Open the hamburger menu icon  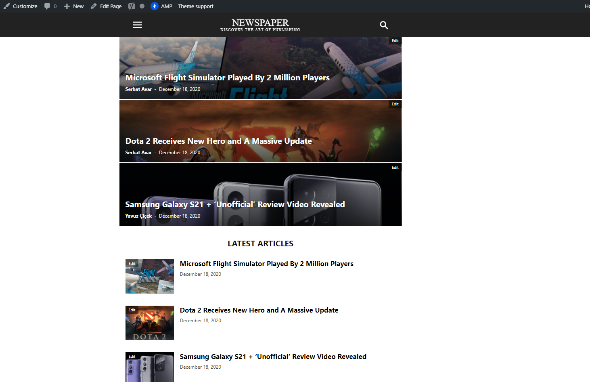click(137, 25)
